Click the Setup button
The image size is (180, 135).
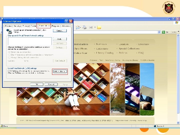click(60, 31)
